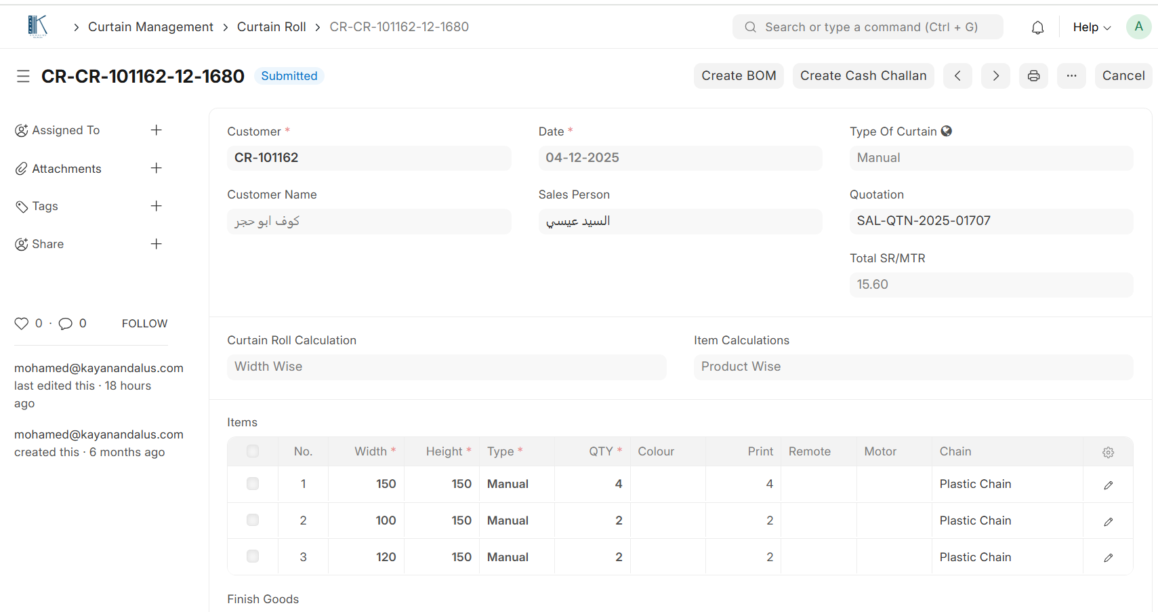Open the user avatar A menu
This screenshot has width=1158, height=612.
click(x=1138, y=26)
